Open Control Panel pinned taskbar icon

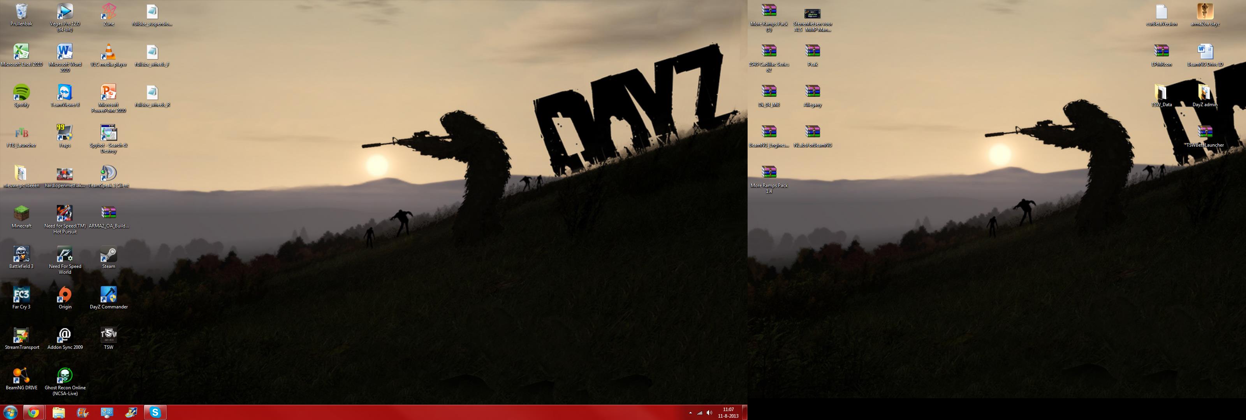point(107,412)
